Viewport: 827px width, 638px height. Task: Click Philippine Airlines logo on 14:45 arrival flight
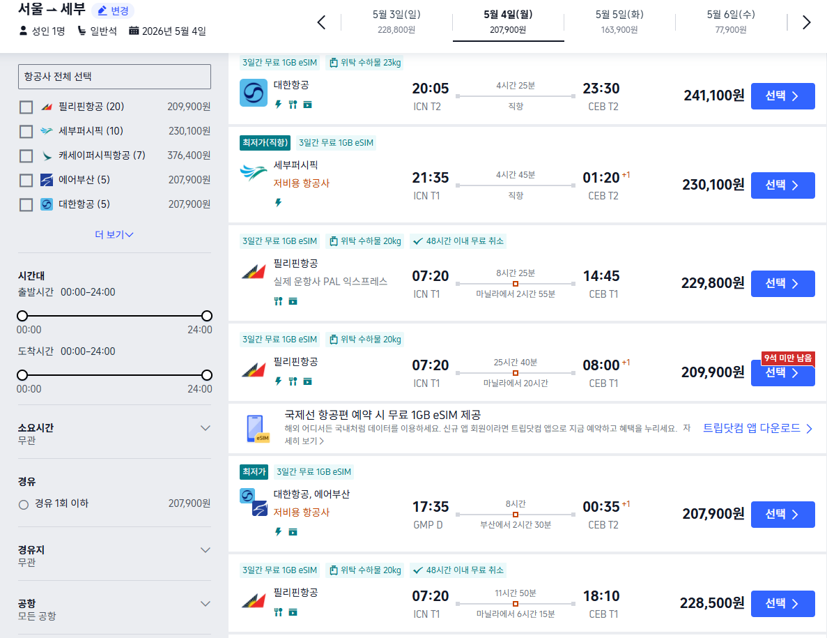click(x=253, y=272)
